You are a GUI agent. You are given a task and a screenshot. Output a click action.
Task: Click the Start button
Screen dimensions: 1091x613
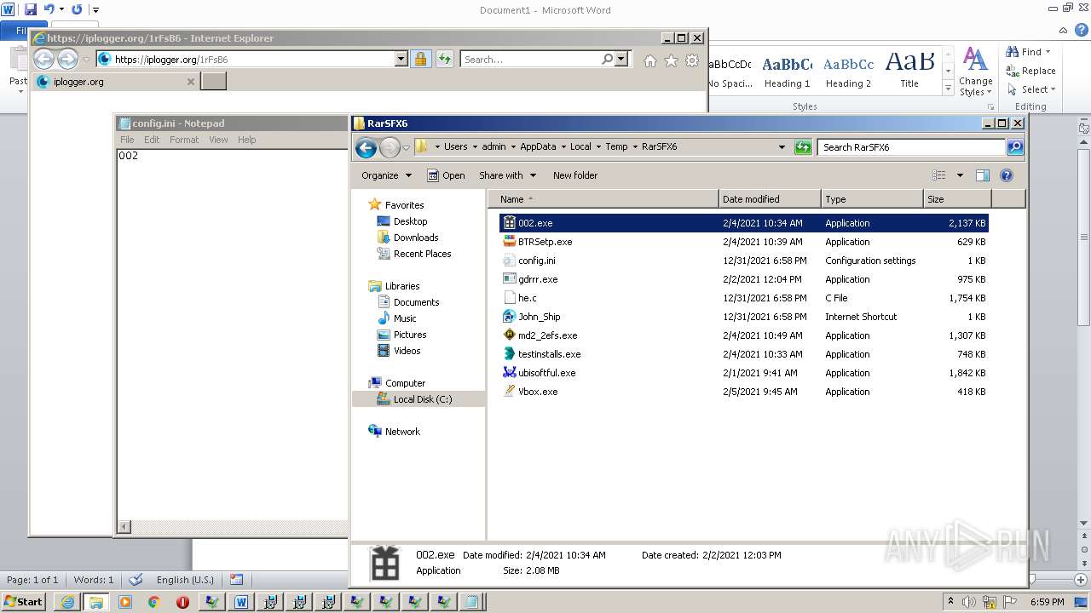point(24,602)
